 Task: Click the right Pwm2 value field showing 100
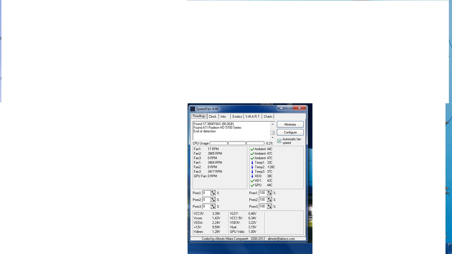(x=263, y=200)
